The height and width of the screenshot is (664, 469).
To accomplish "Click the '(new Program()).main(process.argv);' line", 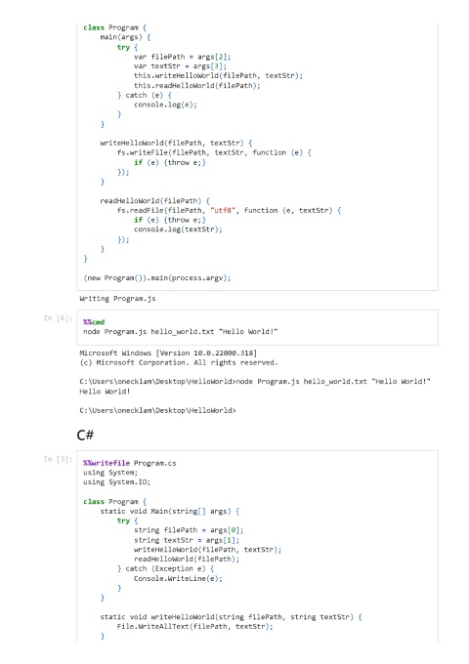I will (x=157, y=278).
